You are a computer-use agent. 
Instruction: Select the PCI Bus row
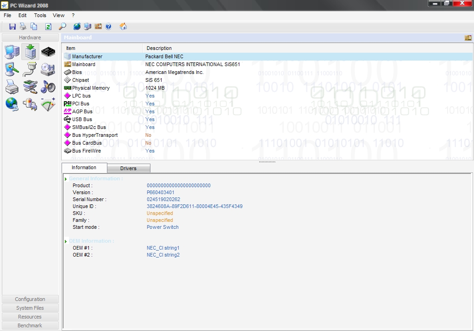tap(268, 104)
